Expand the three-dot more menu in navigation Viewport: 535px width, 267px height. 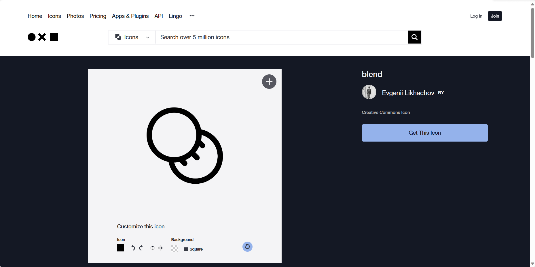click(192, 16)
